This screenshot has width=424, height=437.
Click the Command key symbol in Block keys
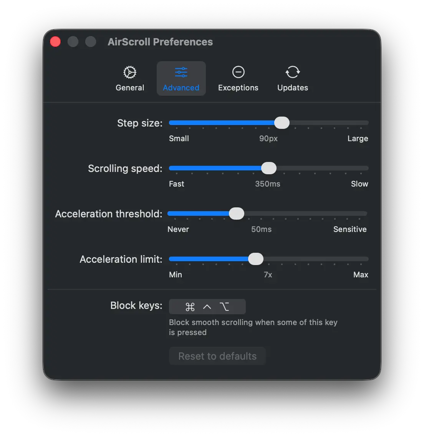coord(190,307)
